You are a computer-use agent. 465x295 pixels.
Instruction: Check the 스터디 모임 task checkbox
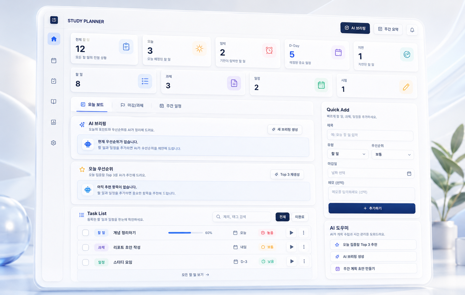tap(86, 262)
